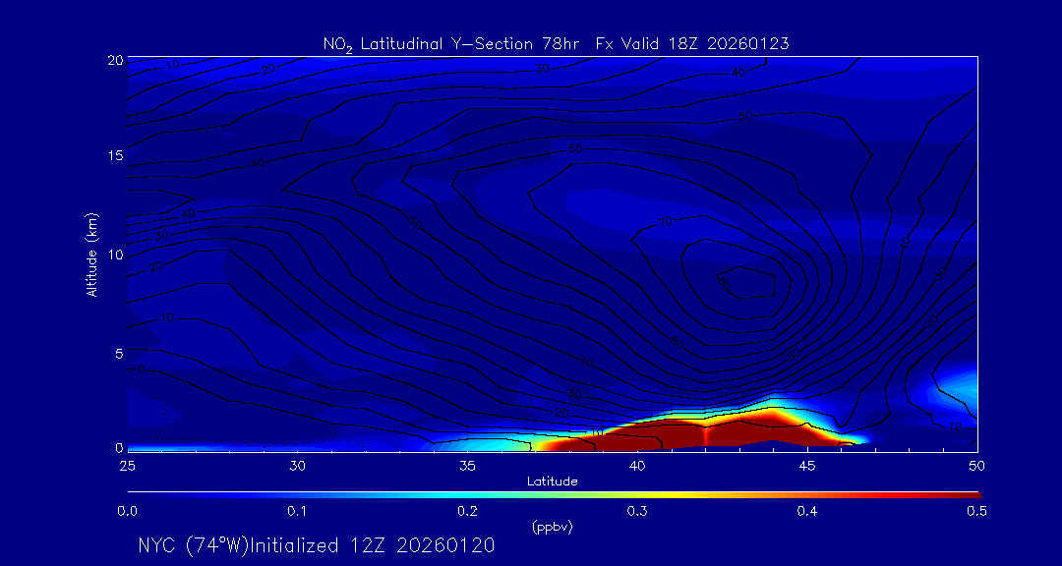Click the latitude 50 tick label
1062x566 pixels.
coord(976,465)
